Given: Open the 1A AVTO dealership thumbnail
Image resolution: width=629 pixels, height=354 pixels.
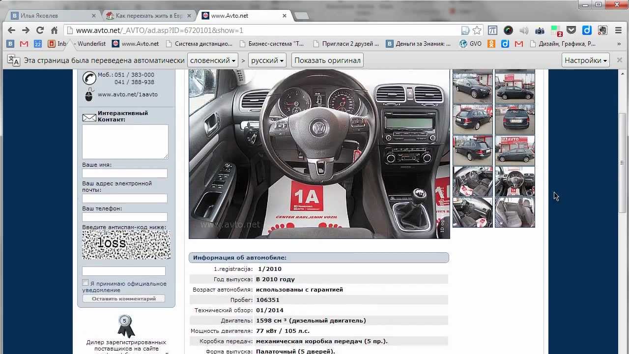Looking at the screenshot, I should [x=515, y=150].
